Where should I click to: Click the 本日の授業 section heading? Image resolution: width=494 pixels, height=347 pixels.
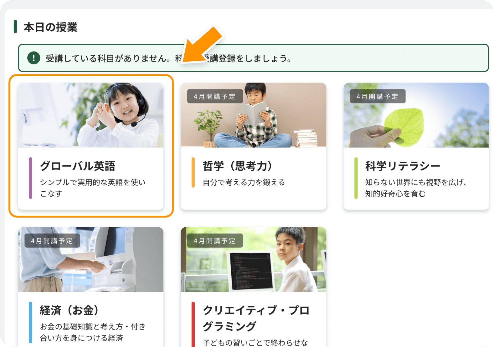[x=50, y=27]
